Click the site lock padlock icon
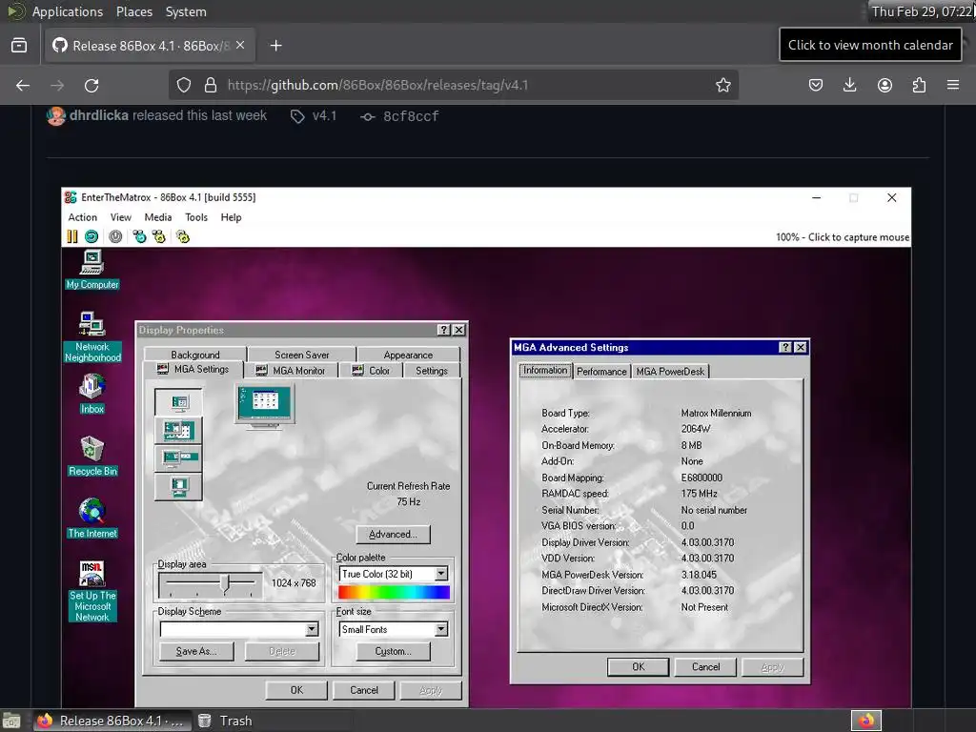 [x=211, y=85]
